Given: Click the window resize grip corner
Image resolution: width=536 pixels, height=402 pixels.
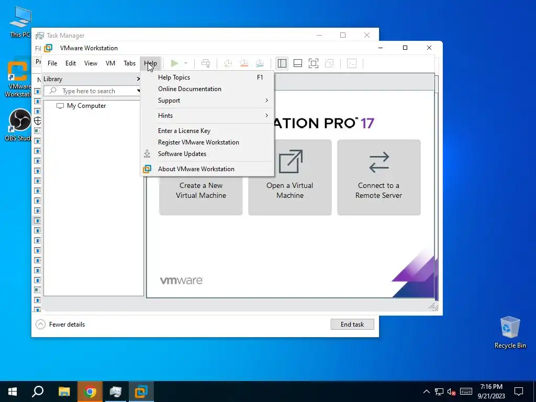Looking at the screenshot, I should point(433,307).
